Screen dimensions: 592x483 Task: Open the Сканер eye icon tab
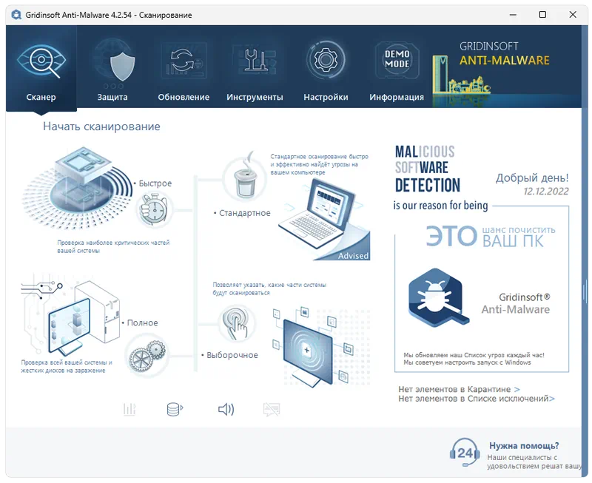(41, 61)
